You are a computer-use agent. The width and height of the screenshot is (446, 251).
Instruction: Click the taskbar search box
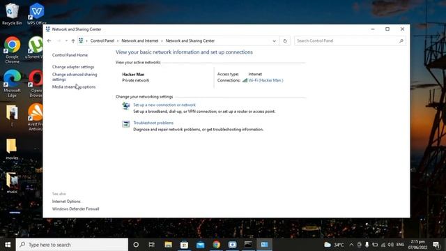tap(72, 245)
